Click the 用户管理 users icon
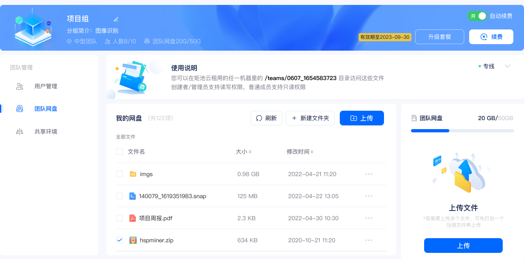The image size is (524, 259). [20, 86]
